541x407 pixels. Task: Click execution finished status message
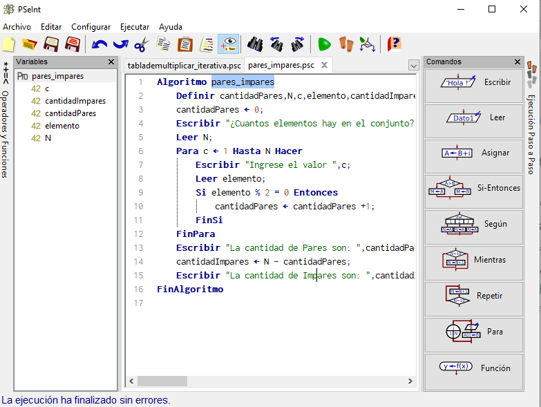86,400
